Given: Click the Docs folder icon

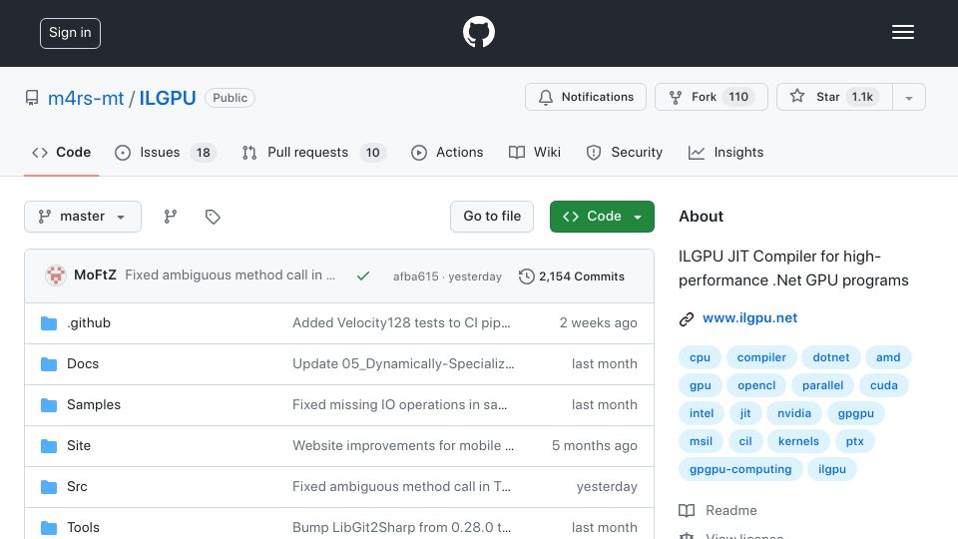Looking at the screenshot, I should (49, 364).
